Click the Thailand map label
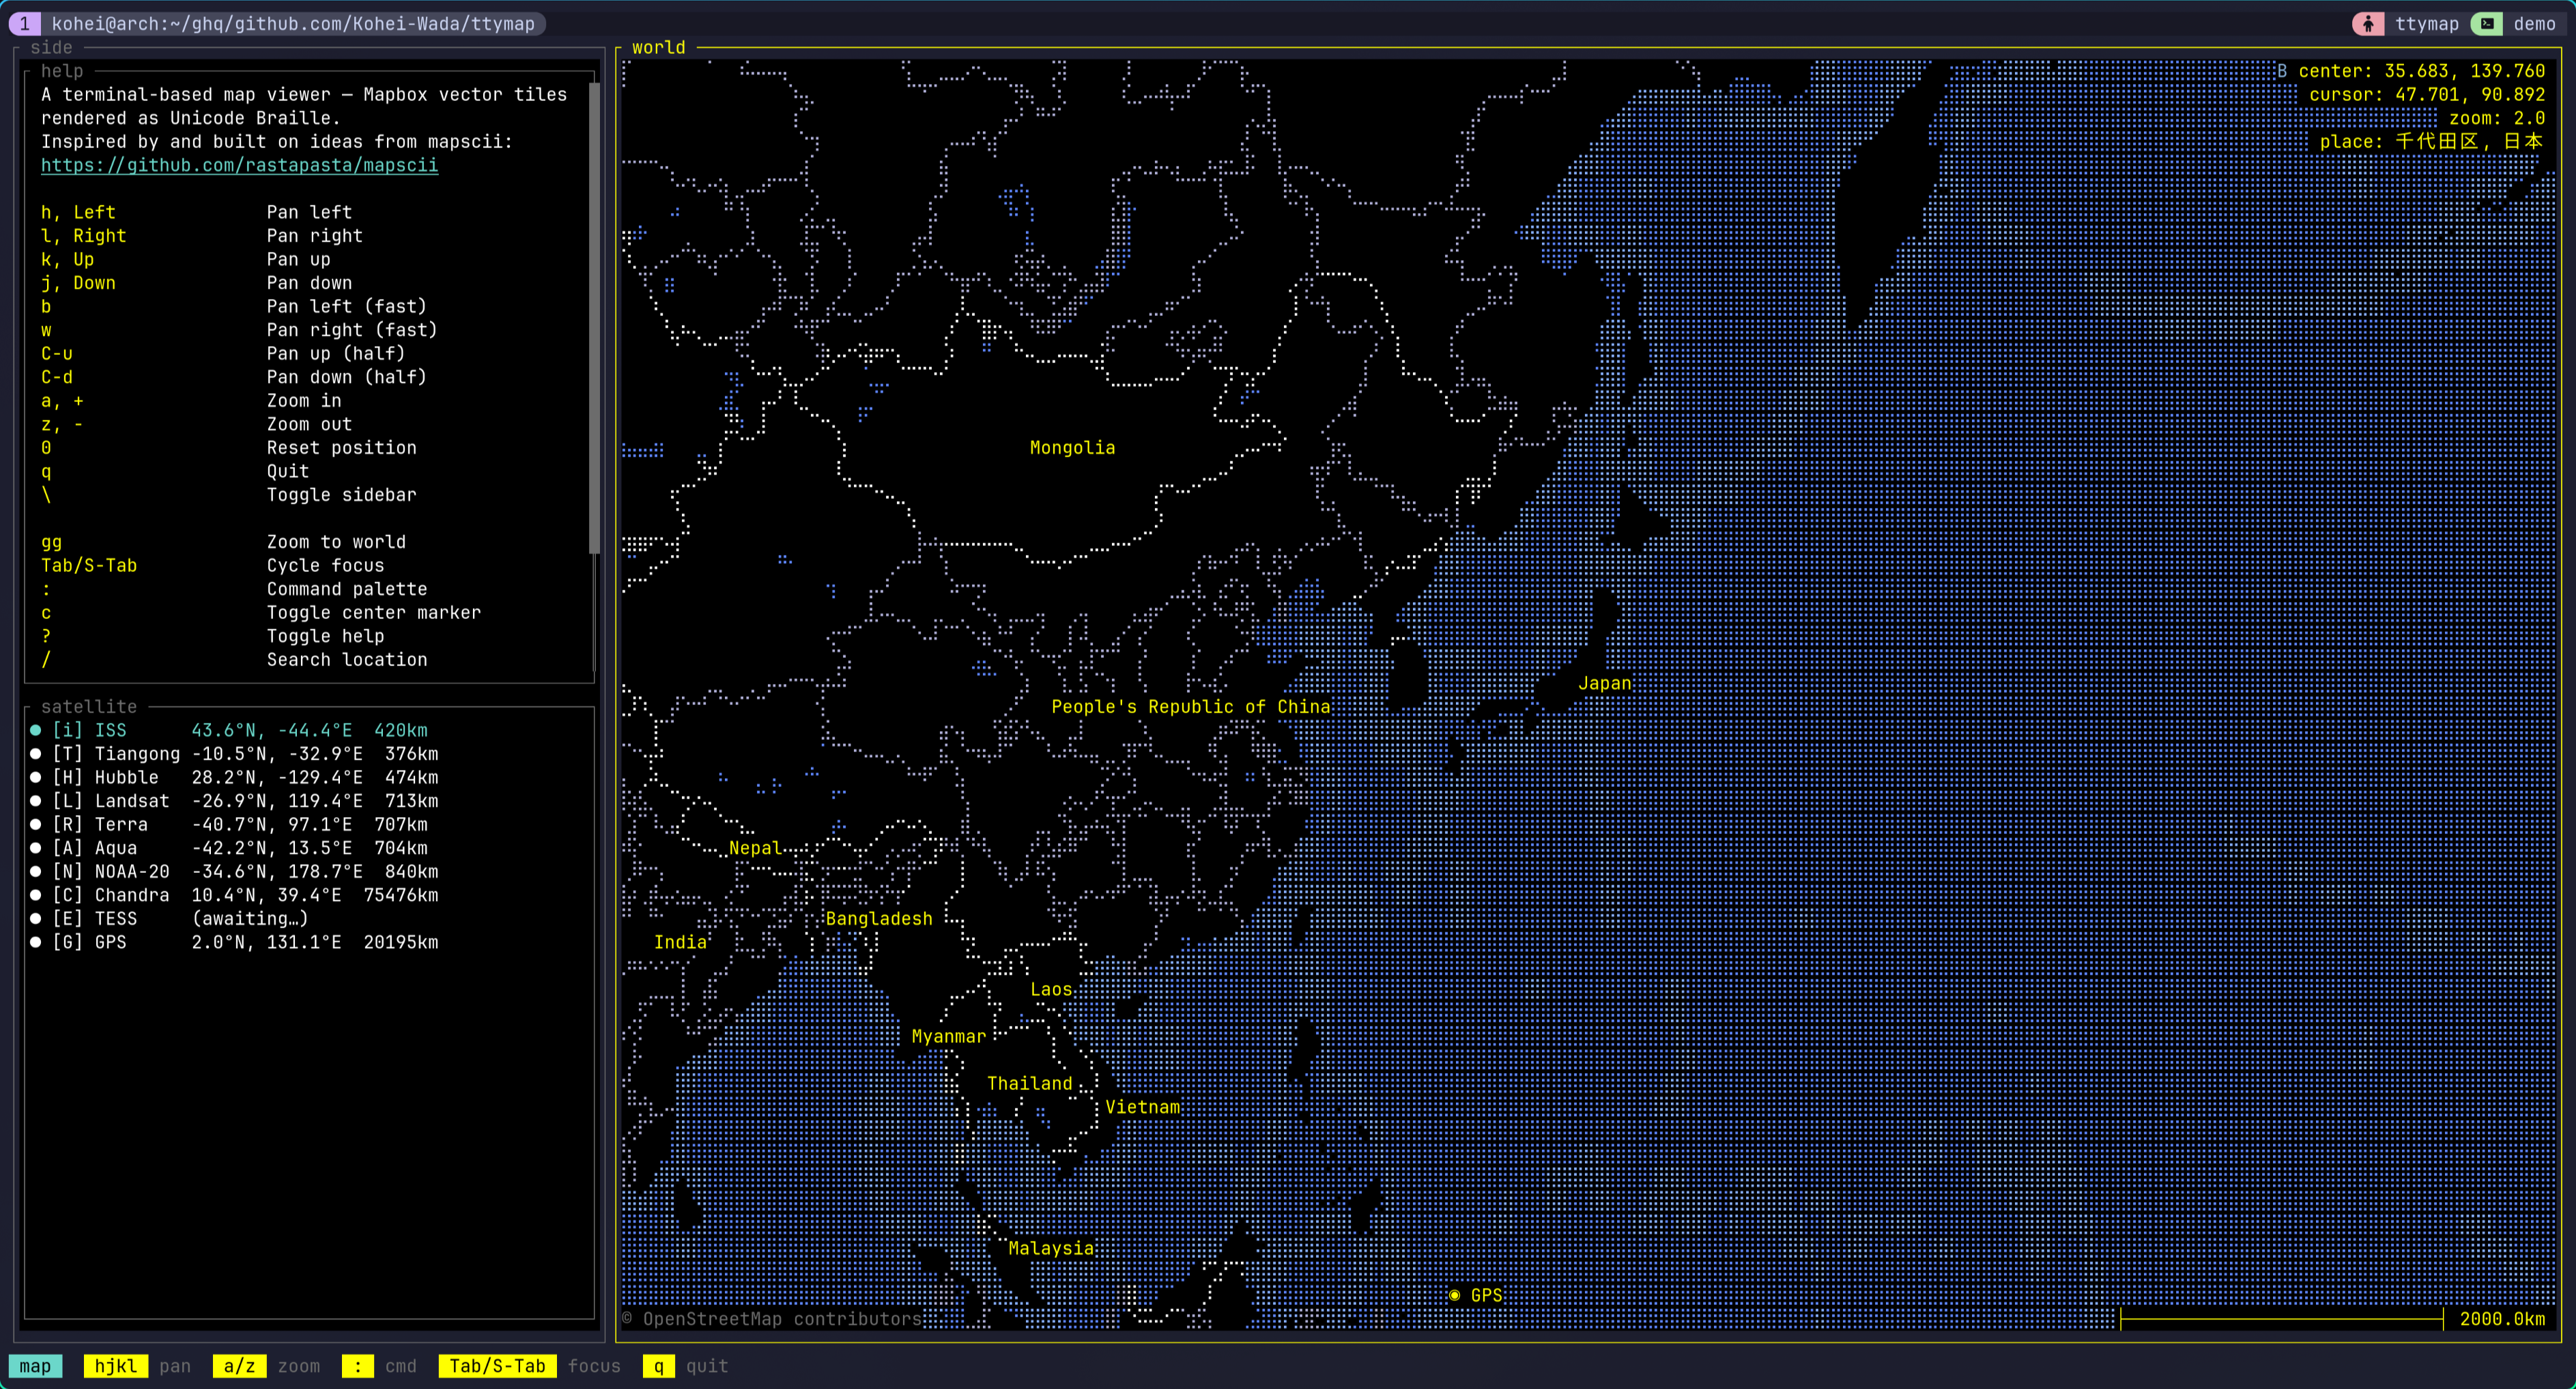The image size is (2576, 1389). 1029,1083
